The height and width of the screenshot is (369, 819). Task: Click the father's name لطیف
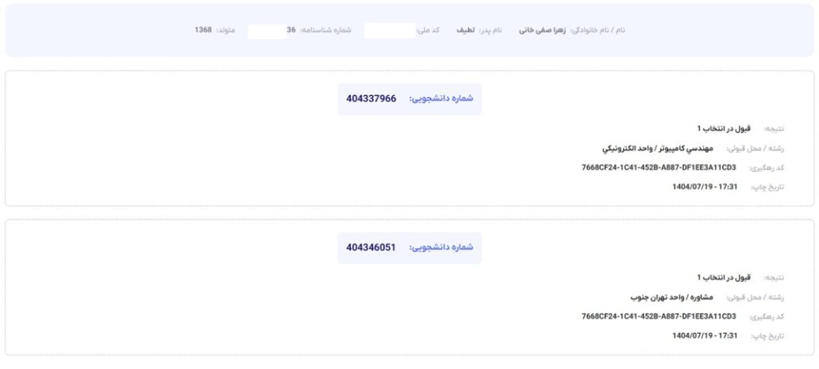465,30
